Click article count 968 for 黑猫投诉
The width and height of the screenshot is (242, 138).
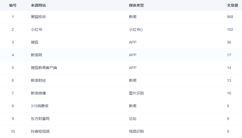[230, 17]
